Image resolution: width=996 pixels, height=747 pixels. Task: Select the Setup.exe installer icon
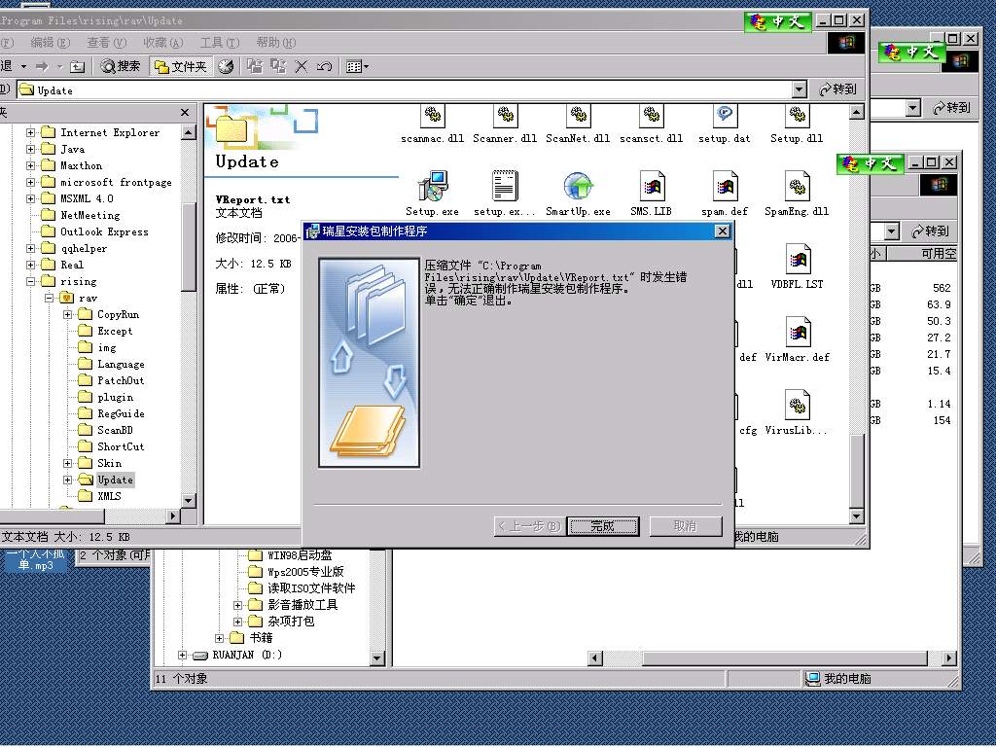pos(432,186)
